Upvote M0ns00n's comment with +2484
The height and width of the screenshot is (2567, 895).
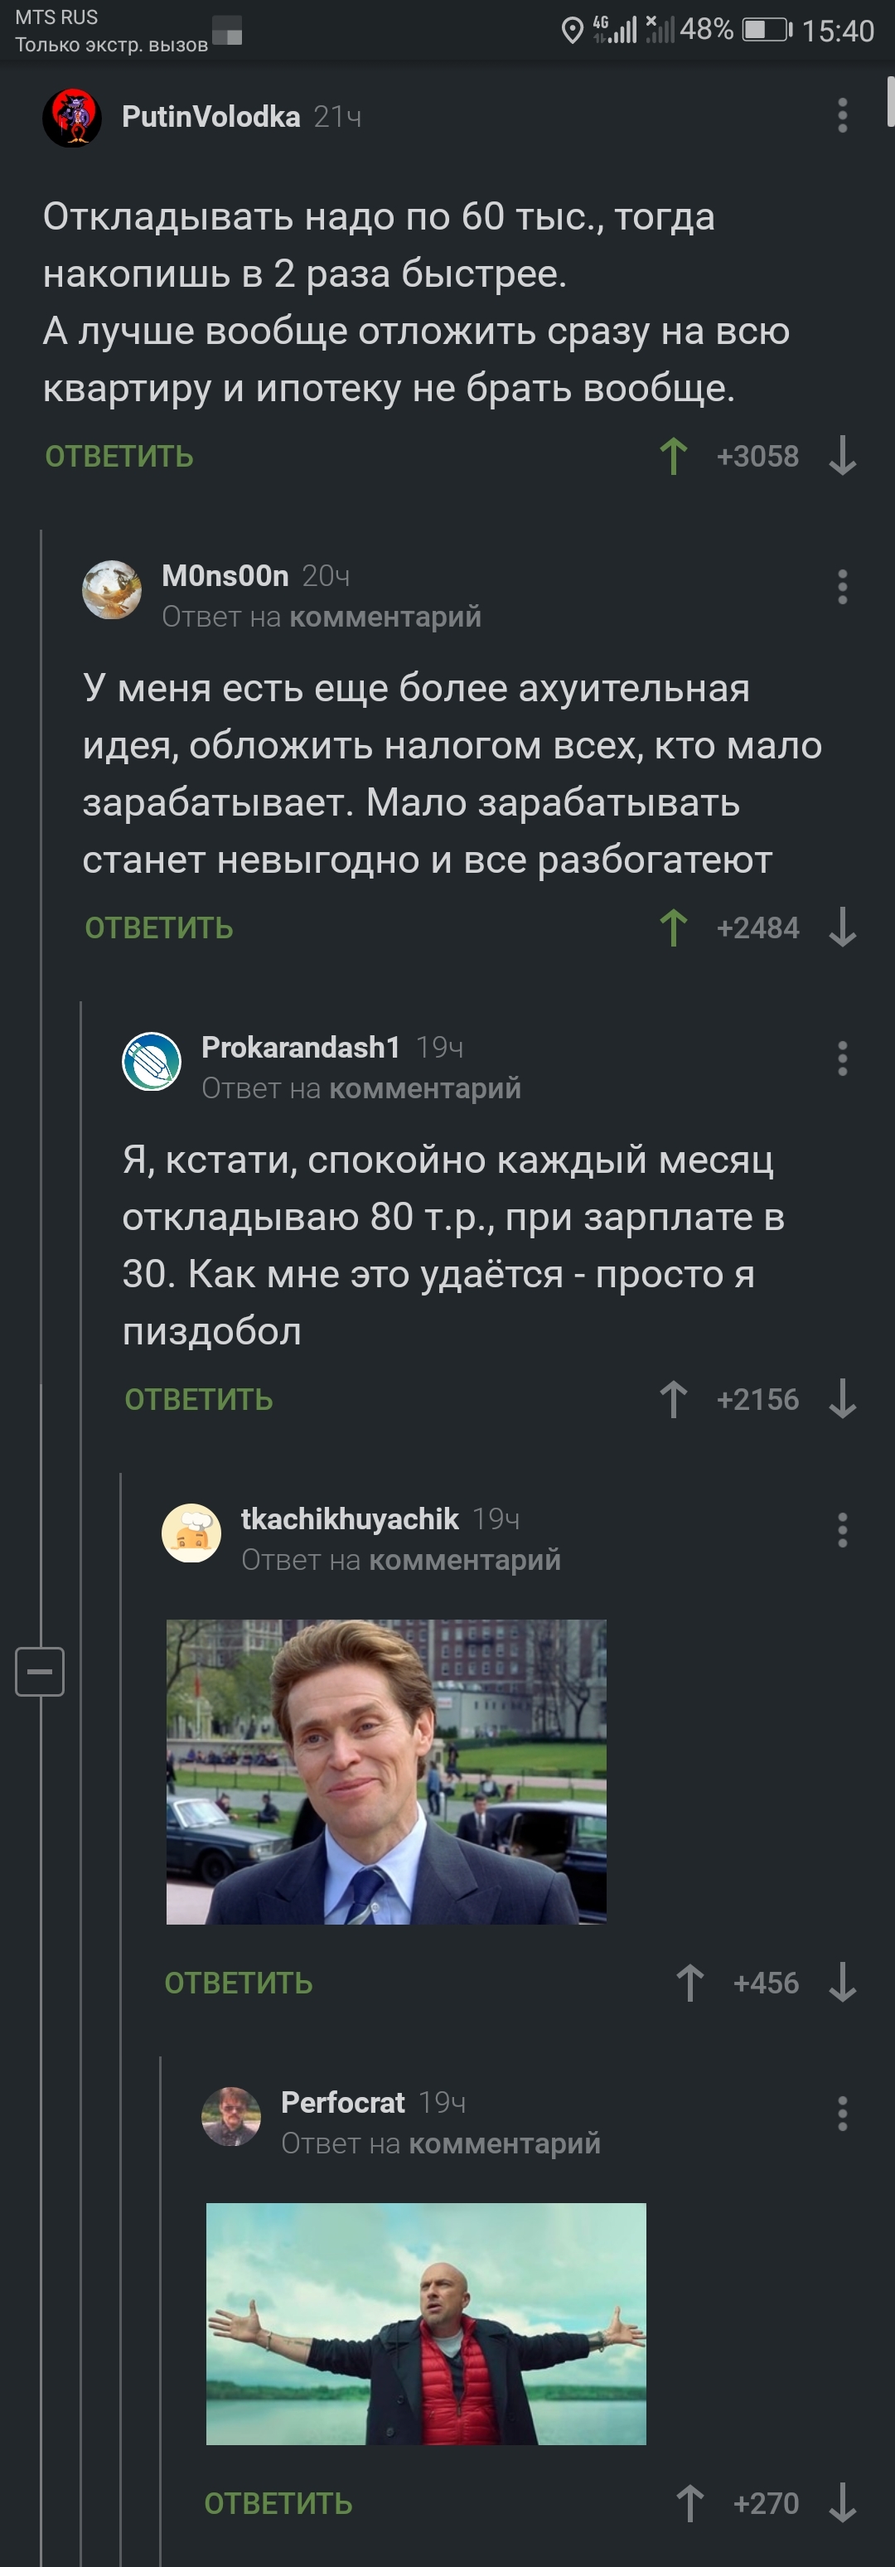[674, 928]
